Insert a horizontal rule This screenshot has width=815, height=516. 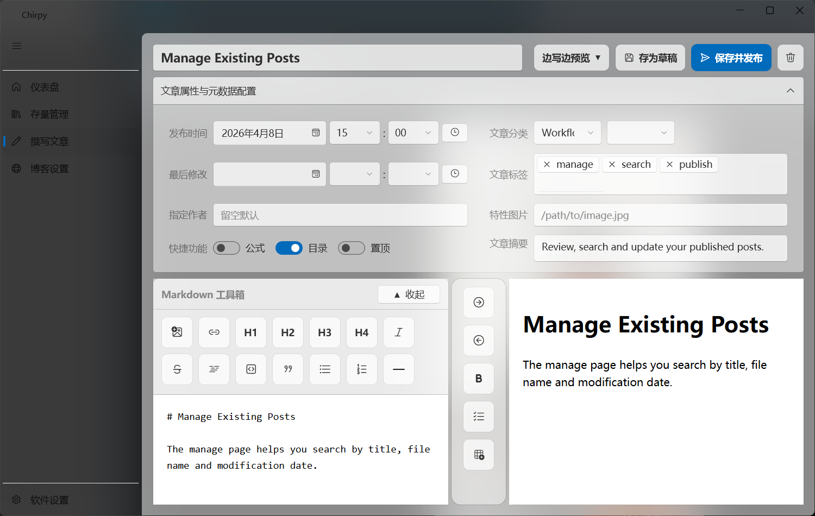click(399, 369)
